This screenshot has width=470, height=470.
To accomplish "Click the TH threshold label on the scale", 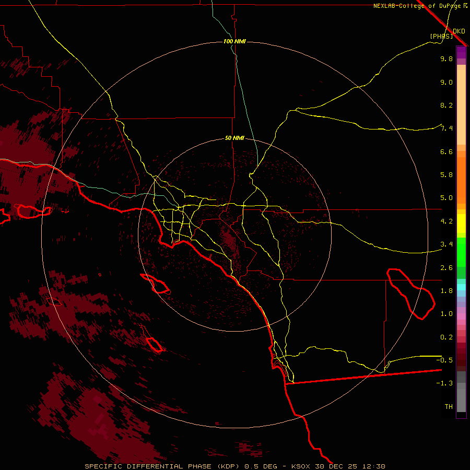I will 449,407.
